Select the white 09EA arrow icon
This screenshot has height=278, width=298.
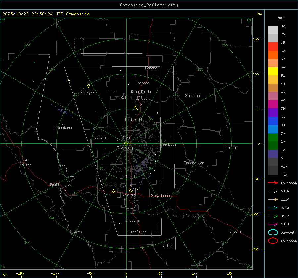(x=273, y=191)
